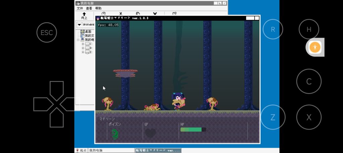Click the up arrow 向上 toolbar icon

(x=84, y=15)
